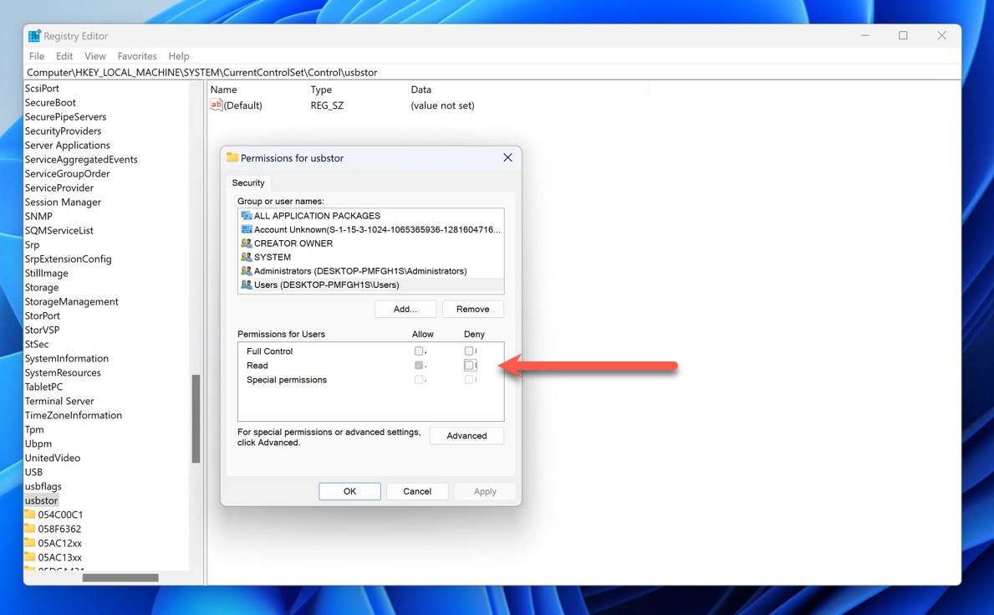The width and height of the screenshot is (994, 615).
Task: Open the File menu
Action: tap(37, 56)
